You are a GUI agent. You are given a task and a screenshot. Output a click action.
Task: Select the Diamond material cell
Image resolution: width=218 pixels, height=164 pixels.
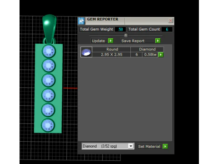[147, 49]
